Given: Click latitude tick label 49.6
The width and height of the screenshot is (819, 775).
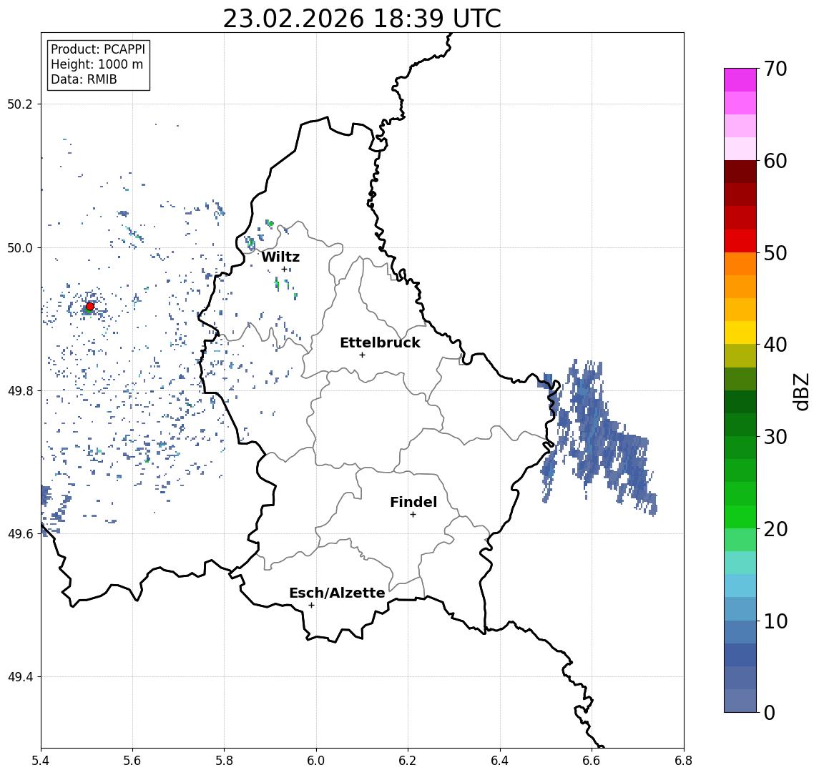Looking at the screenshot, I should (20, 534).
